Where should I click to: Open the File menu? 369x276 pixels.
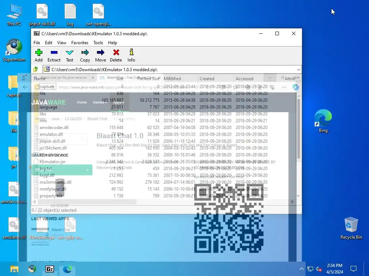point(37,43)
